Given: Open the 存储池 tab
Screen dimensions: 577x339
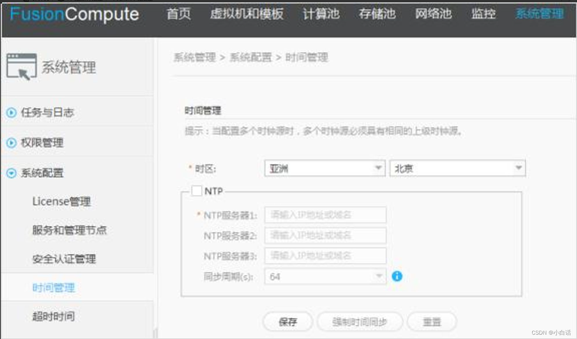Looking at the screenshot, I should [377, 14].
